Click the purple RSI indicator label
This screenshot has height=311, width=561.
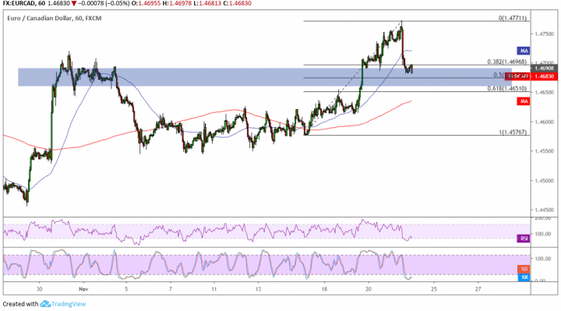[524, 239]
